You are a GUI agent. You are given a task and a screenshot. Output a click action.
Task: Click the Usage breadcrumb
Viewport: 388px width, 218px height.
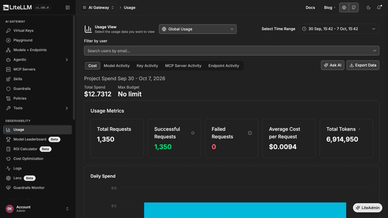(129, 8)
